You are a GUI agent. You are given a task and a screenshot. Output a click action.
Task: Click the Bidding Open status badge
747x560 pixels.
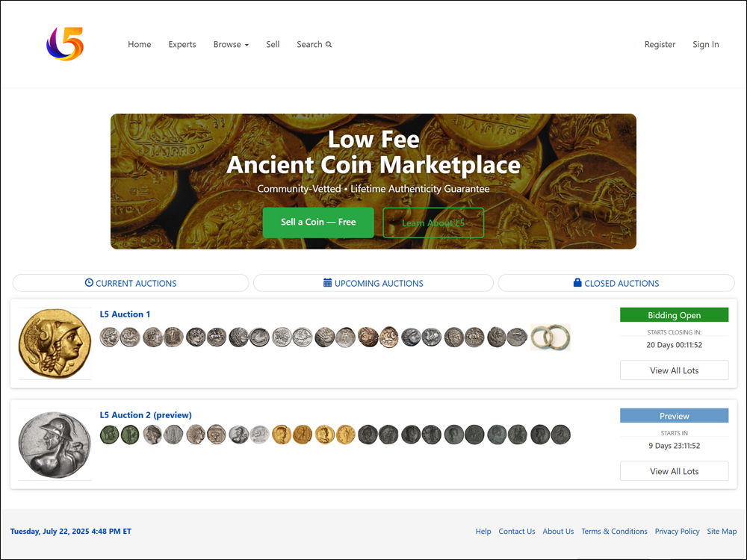click(674, 315)
